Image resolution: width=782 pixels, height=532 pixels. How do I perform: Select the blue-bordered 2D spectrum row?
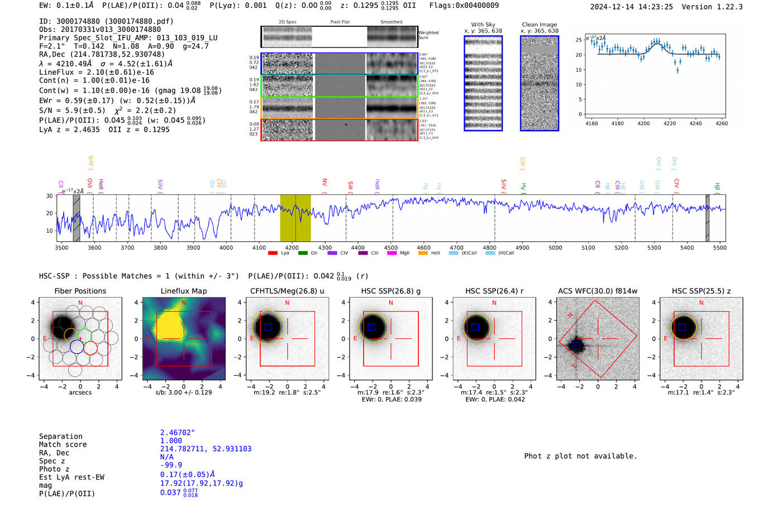coord(339,64)
